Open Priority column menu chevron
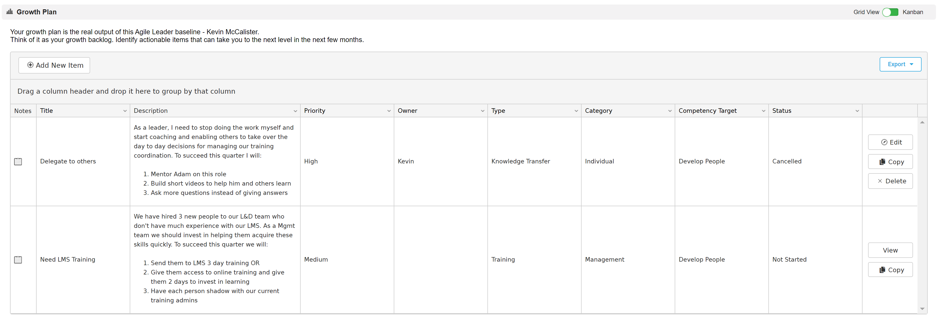The image size is (940, 318). coord(389,111)
